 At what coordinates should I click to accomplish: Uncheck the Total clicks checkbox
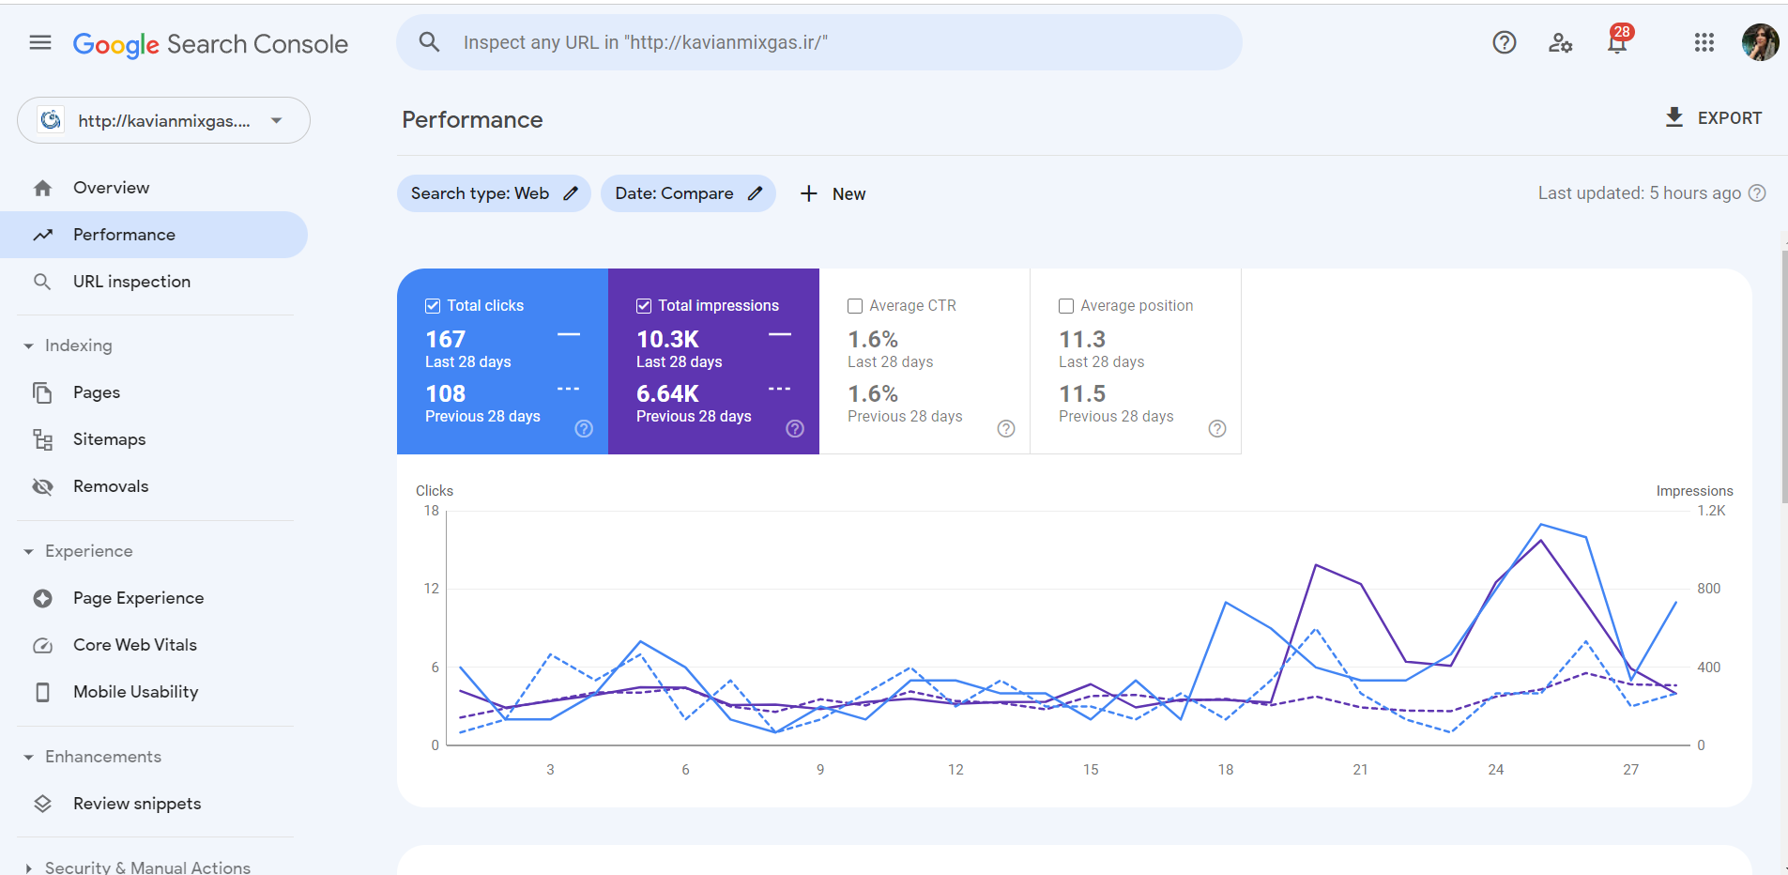pyautogui.click(x=433, y=305)
